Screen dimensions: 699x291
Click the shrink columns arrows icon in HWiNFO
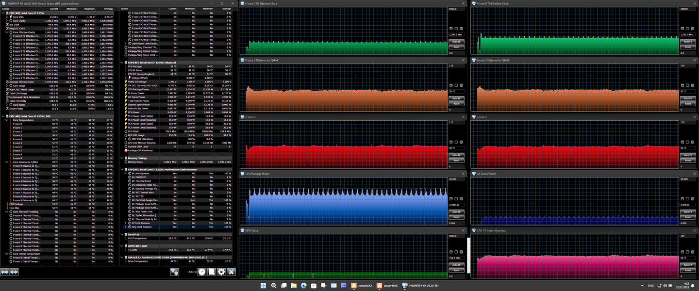point(14,272)
